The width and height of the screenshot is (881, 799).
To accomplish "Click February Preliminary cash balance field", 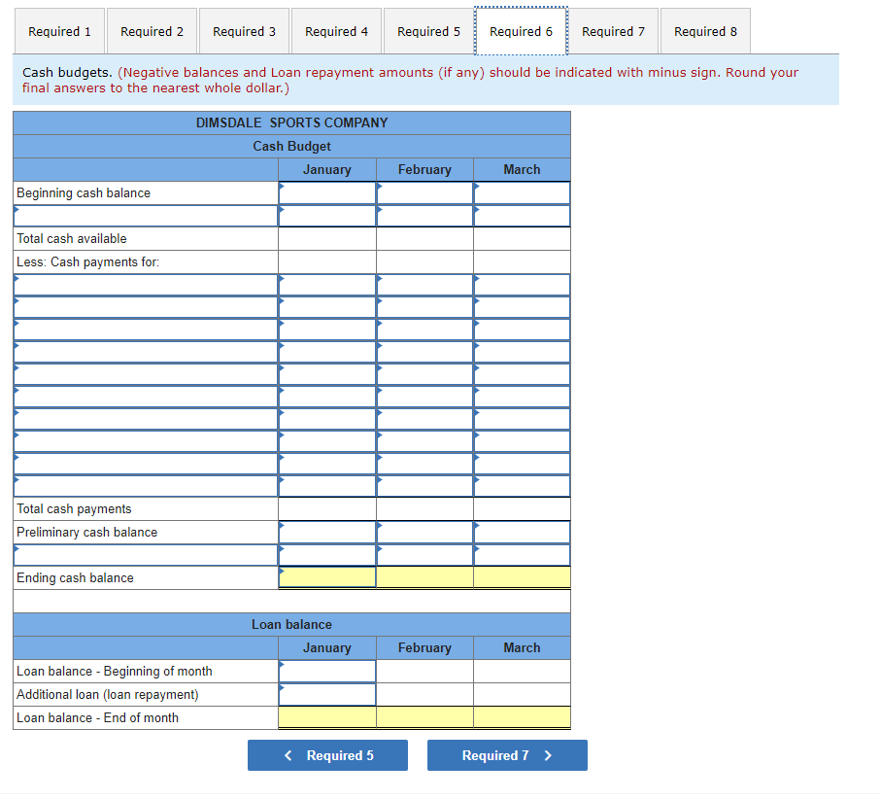I will [x=424, y=532].
